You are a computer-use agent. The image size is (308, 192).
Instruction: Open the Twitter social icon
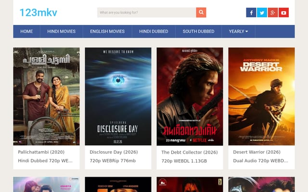(x=262, y=12)
